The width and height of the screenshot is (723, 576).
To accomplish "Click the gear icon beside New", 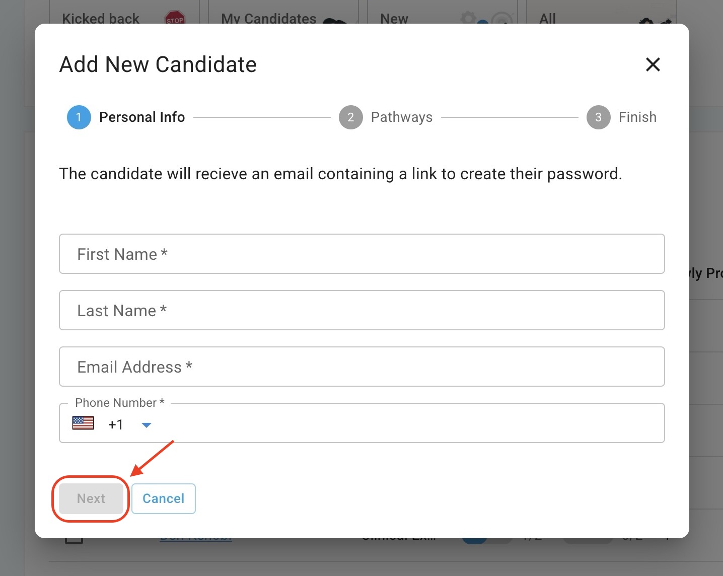I will (x=468, y=19).
